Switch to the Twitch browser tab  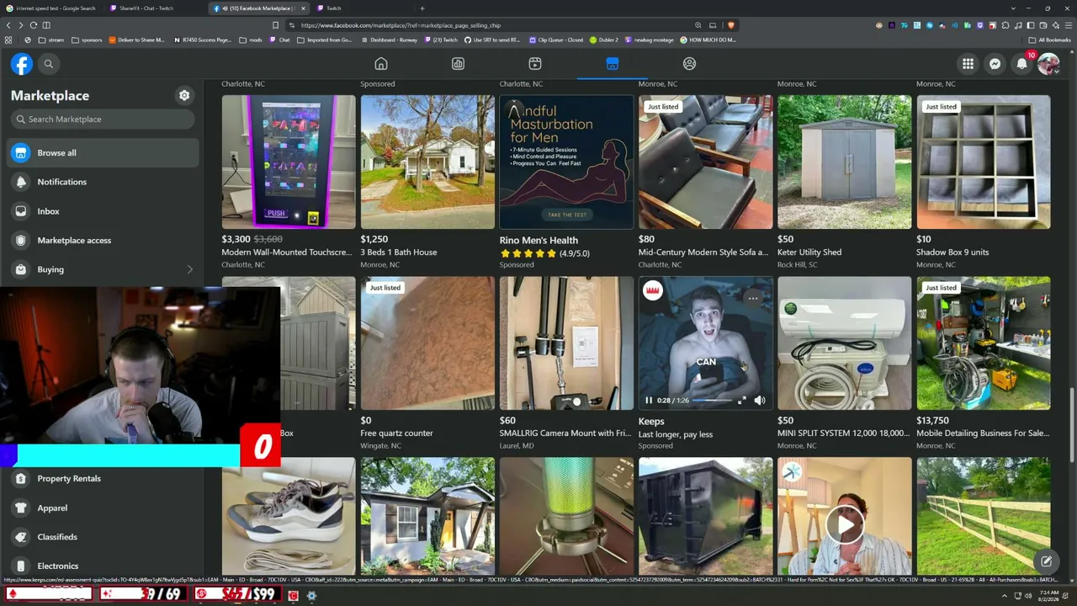tap(362, 8)
